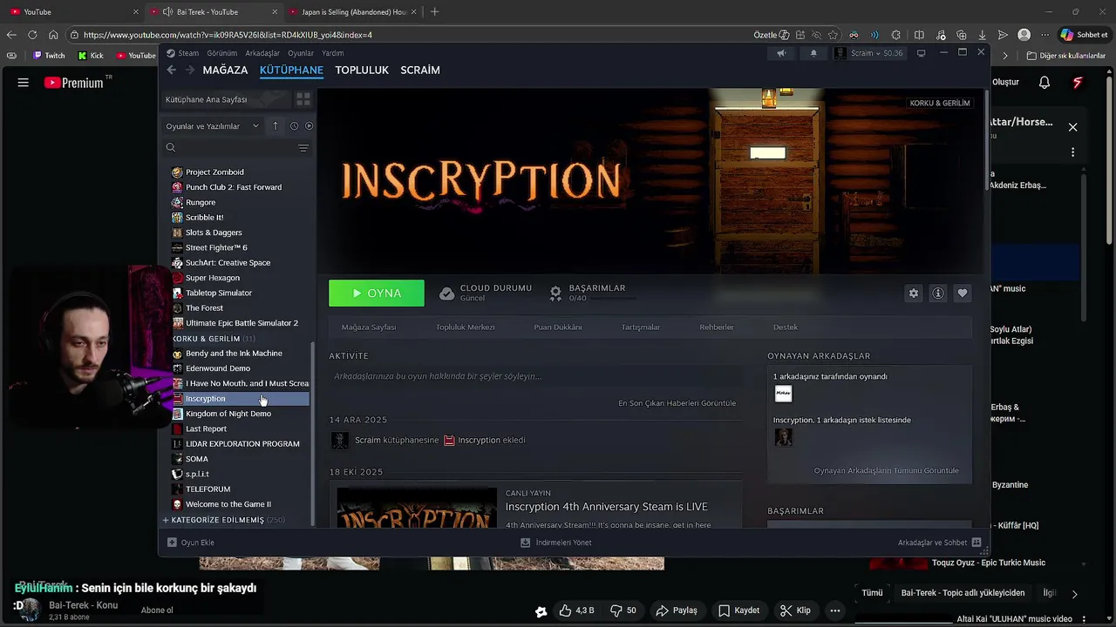Open the SCRAİM profile tab
The height and width of the screenshot is (627, 1116).
(419, 70)
